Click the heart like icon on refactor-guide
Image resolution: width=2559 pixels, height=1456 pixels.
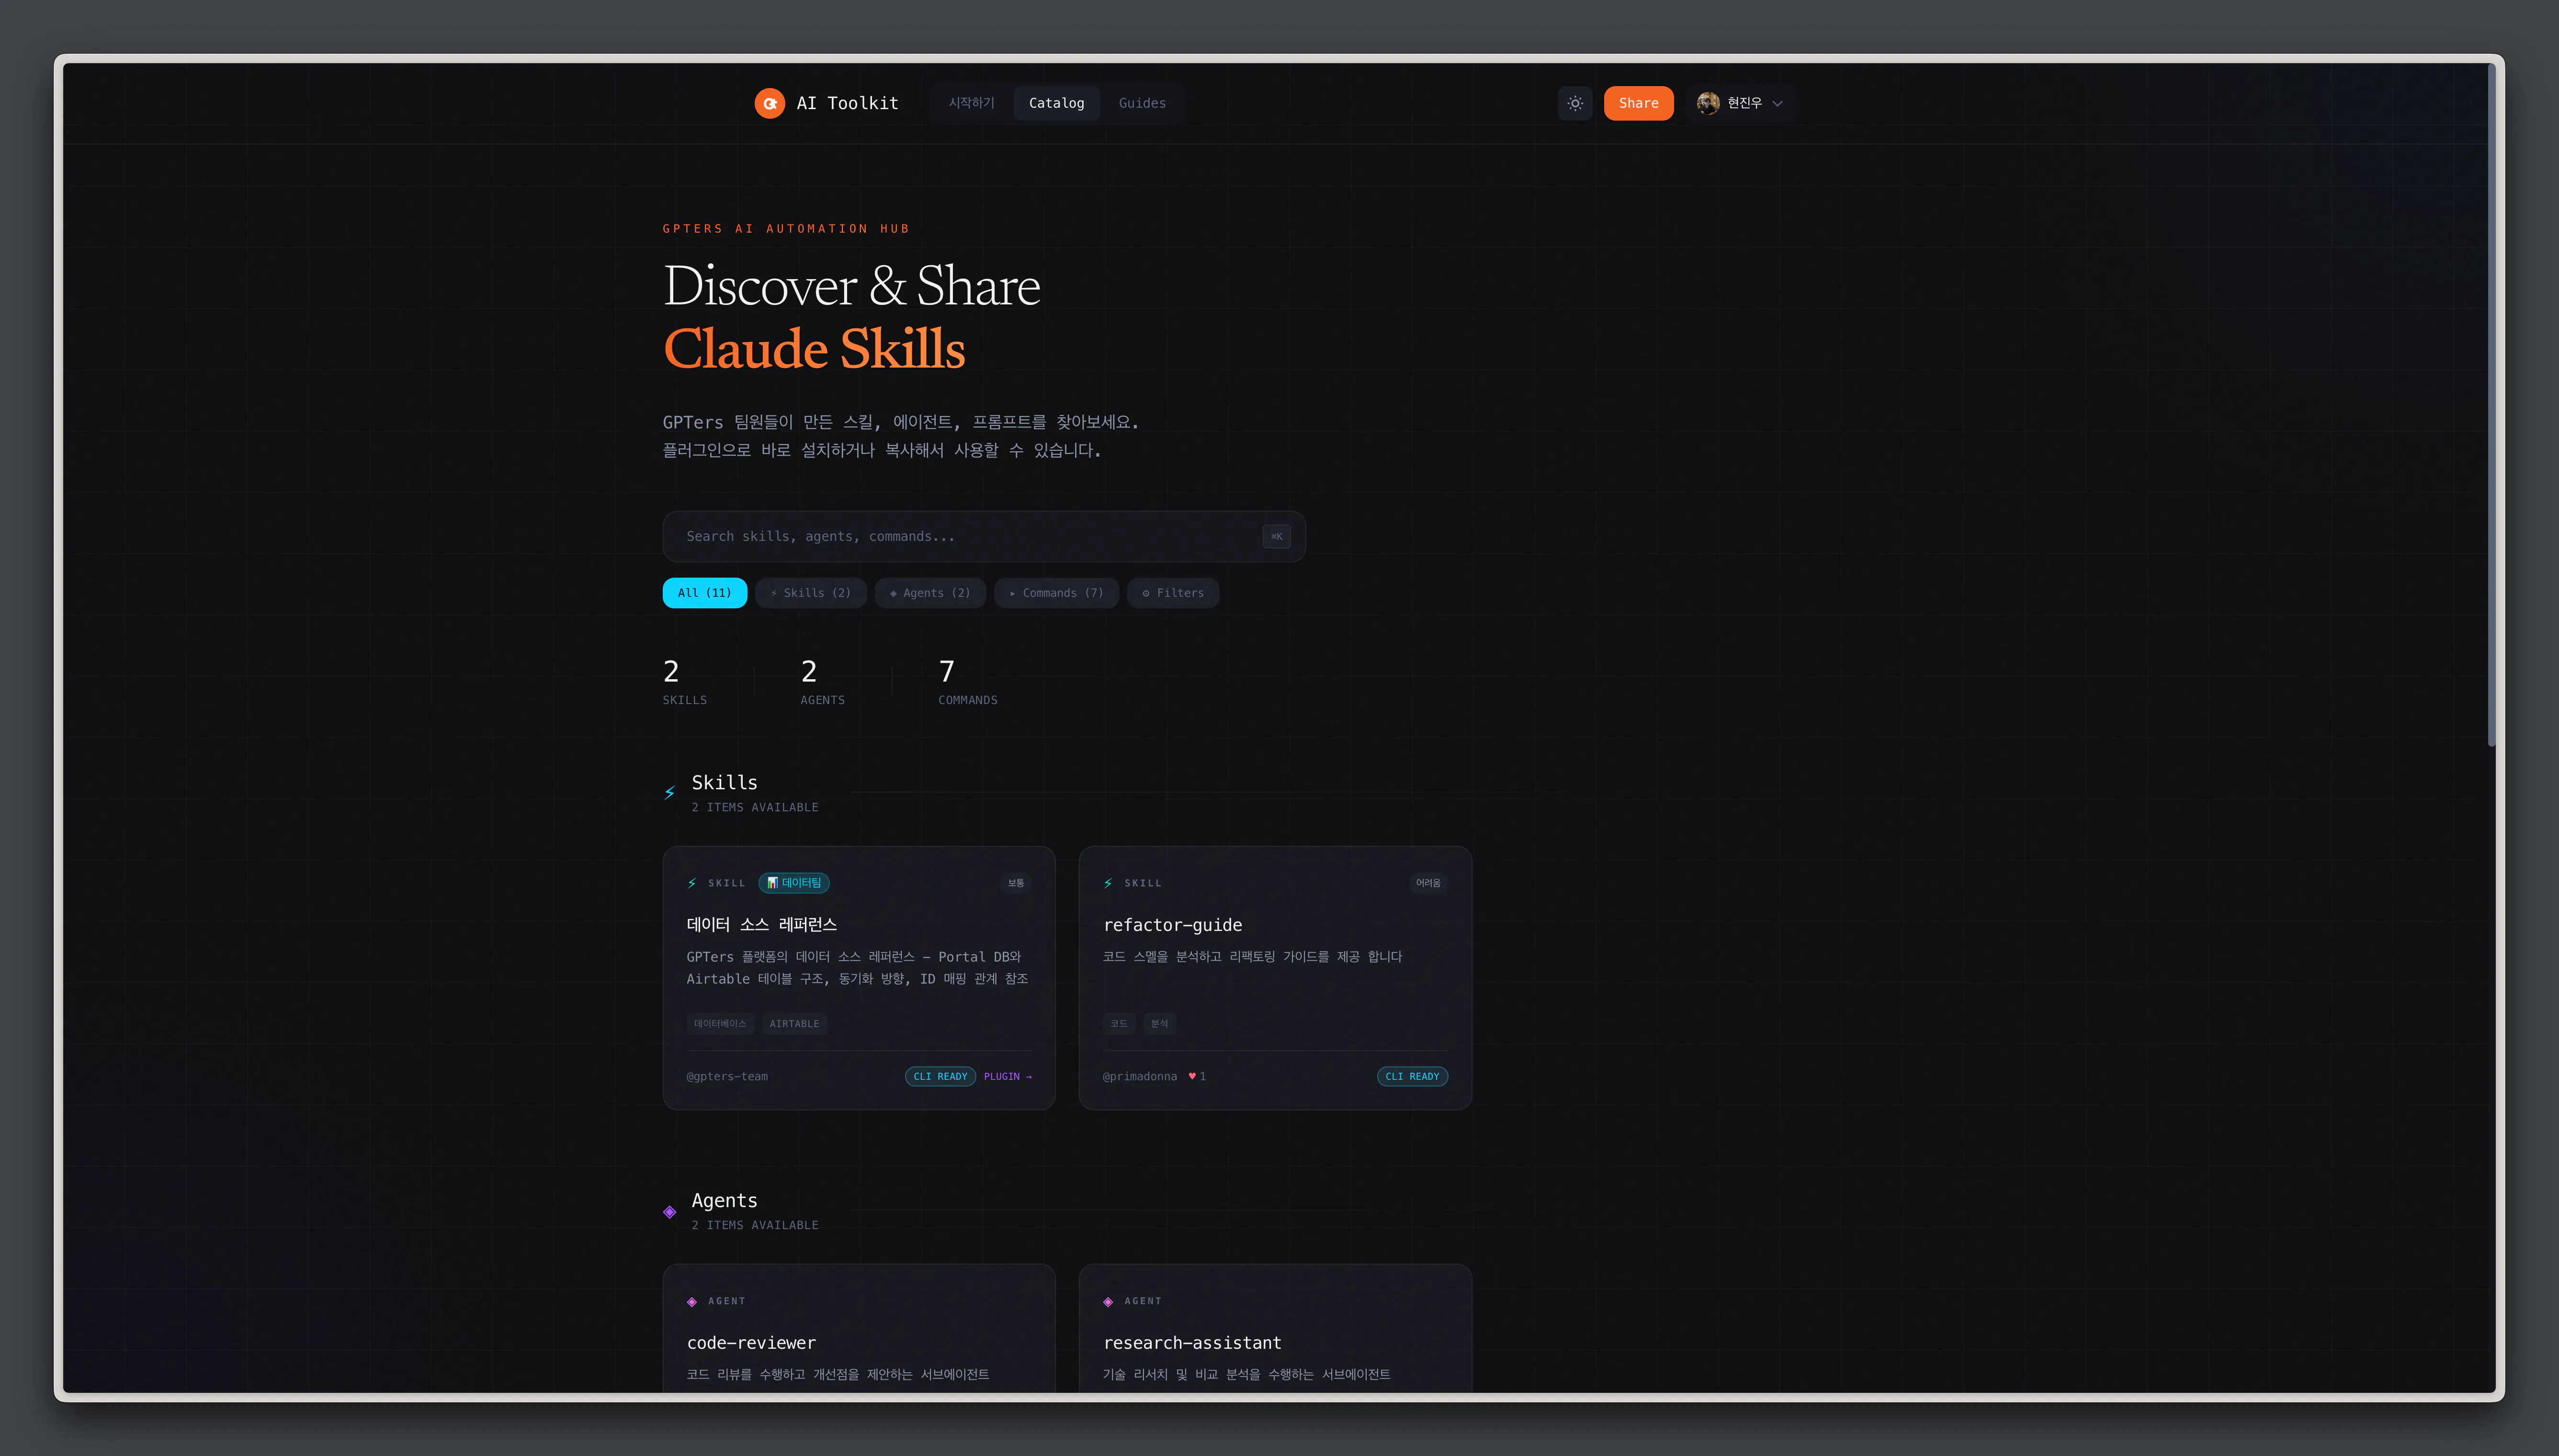(x=1191, y=1077)
